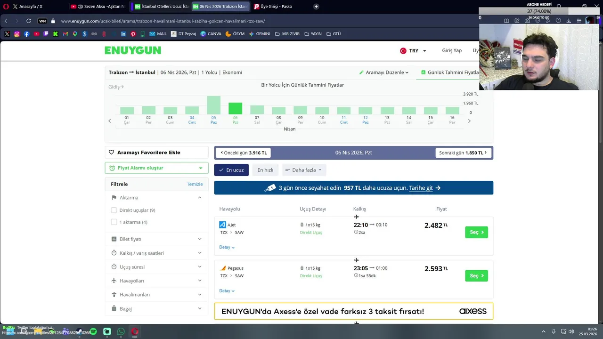Expand Detay for the Pegasus flight
The image size is (603, 339).
(227, 291)
